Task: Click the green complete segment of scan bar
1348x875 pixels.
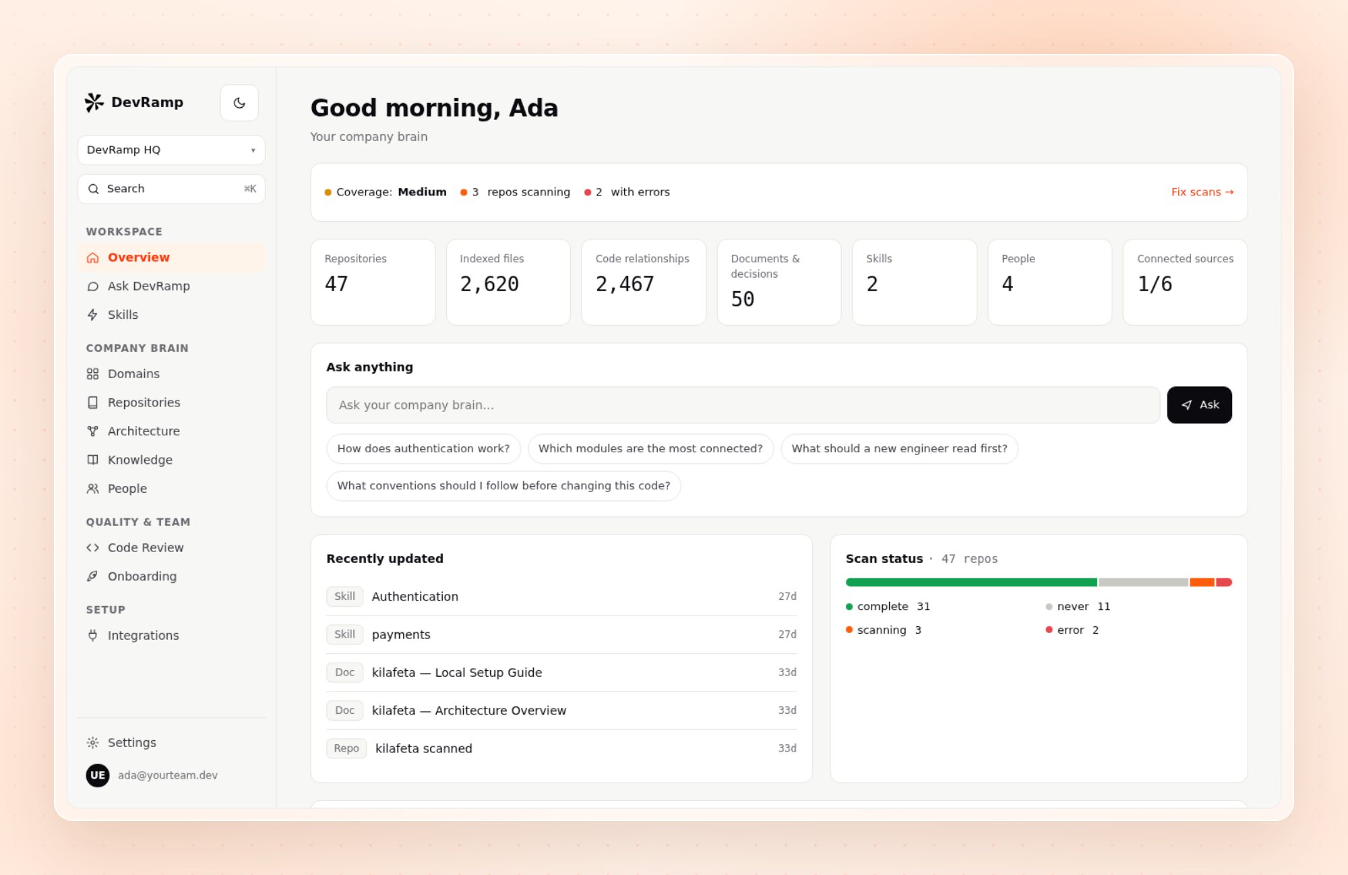Action: coord(971,582)
